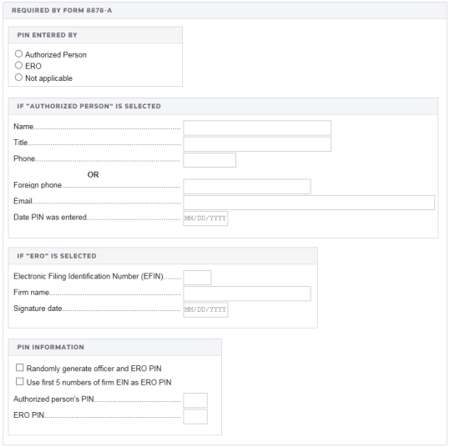Click the Email address field
The image size is (450, 447).
pyautogui.click(x=309, y=203)
